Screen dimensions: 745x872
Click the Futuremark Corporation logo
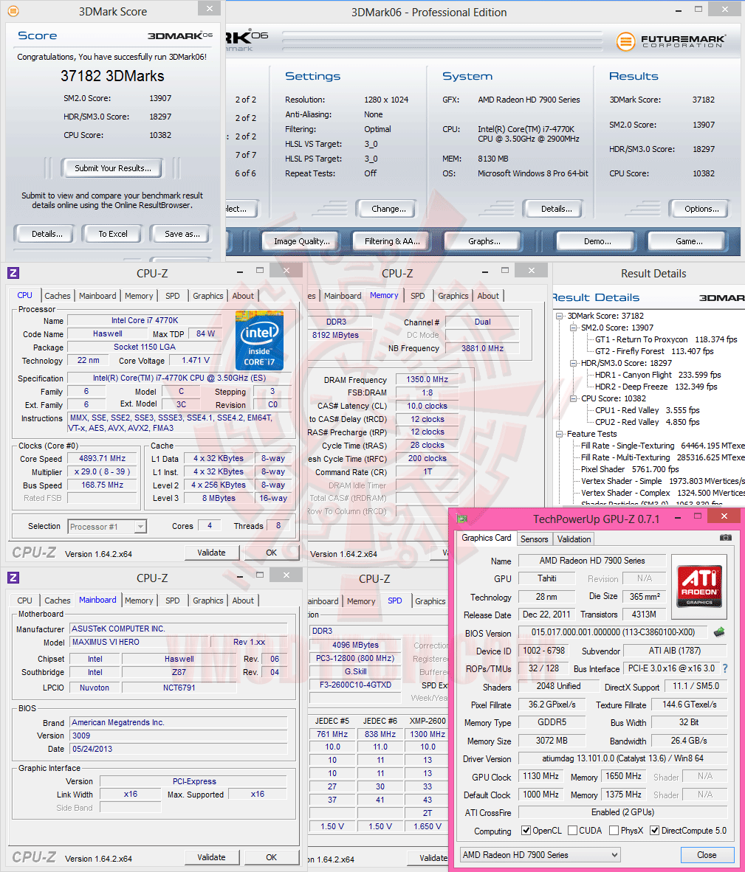pyautogui.click(x=671, y=41)
